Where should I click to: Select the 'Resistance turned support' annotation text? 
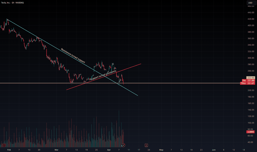pyautogui.click(x=73, y=56)
